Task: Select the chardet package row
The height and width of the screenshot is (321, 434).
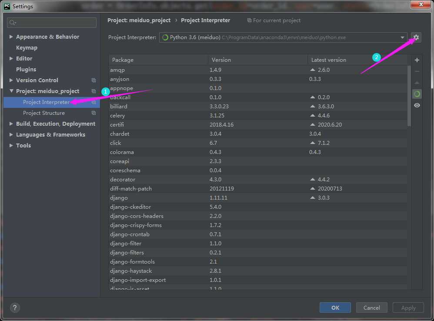Action: click(x=258, y=134)
